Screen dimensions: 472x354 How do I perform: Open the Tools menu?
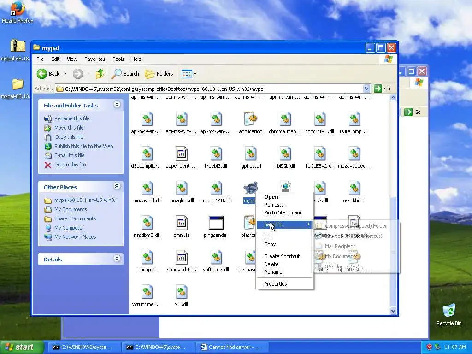point(118,59)
